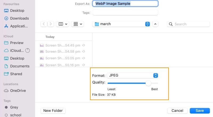
Task: Select Screen Sh....55.16 pm file
Action: [63, 65]
